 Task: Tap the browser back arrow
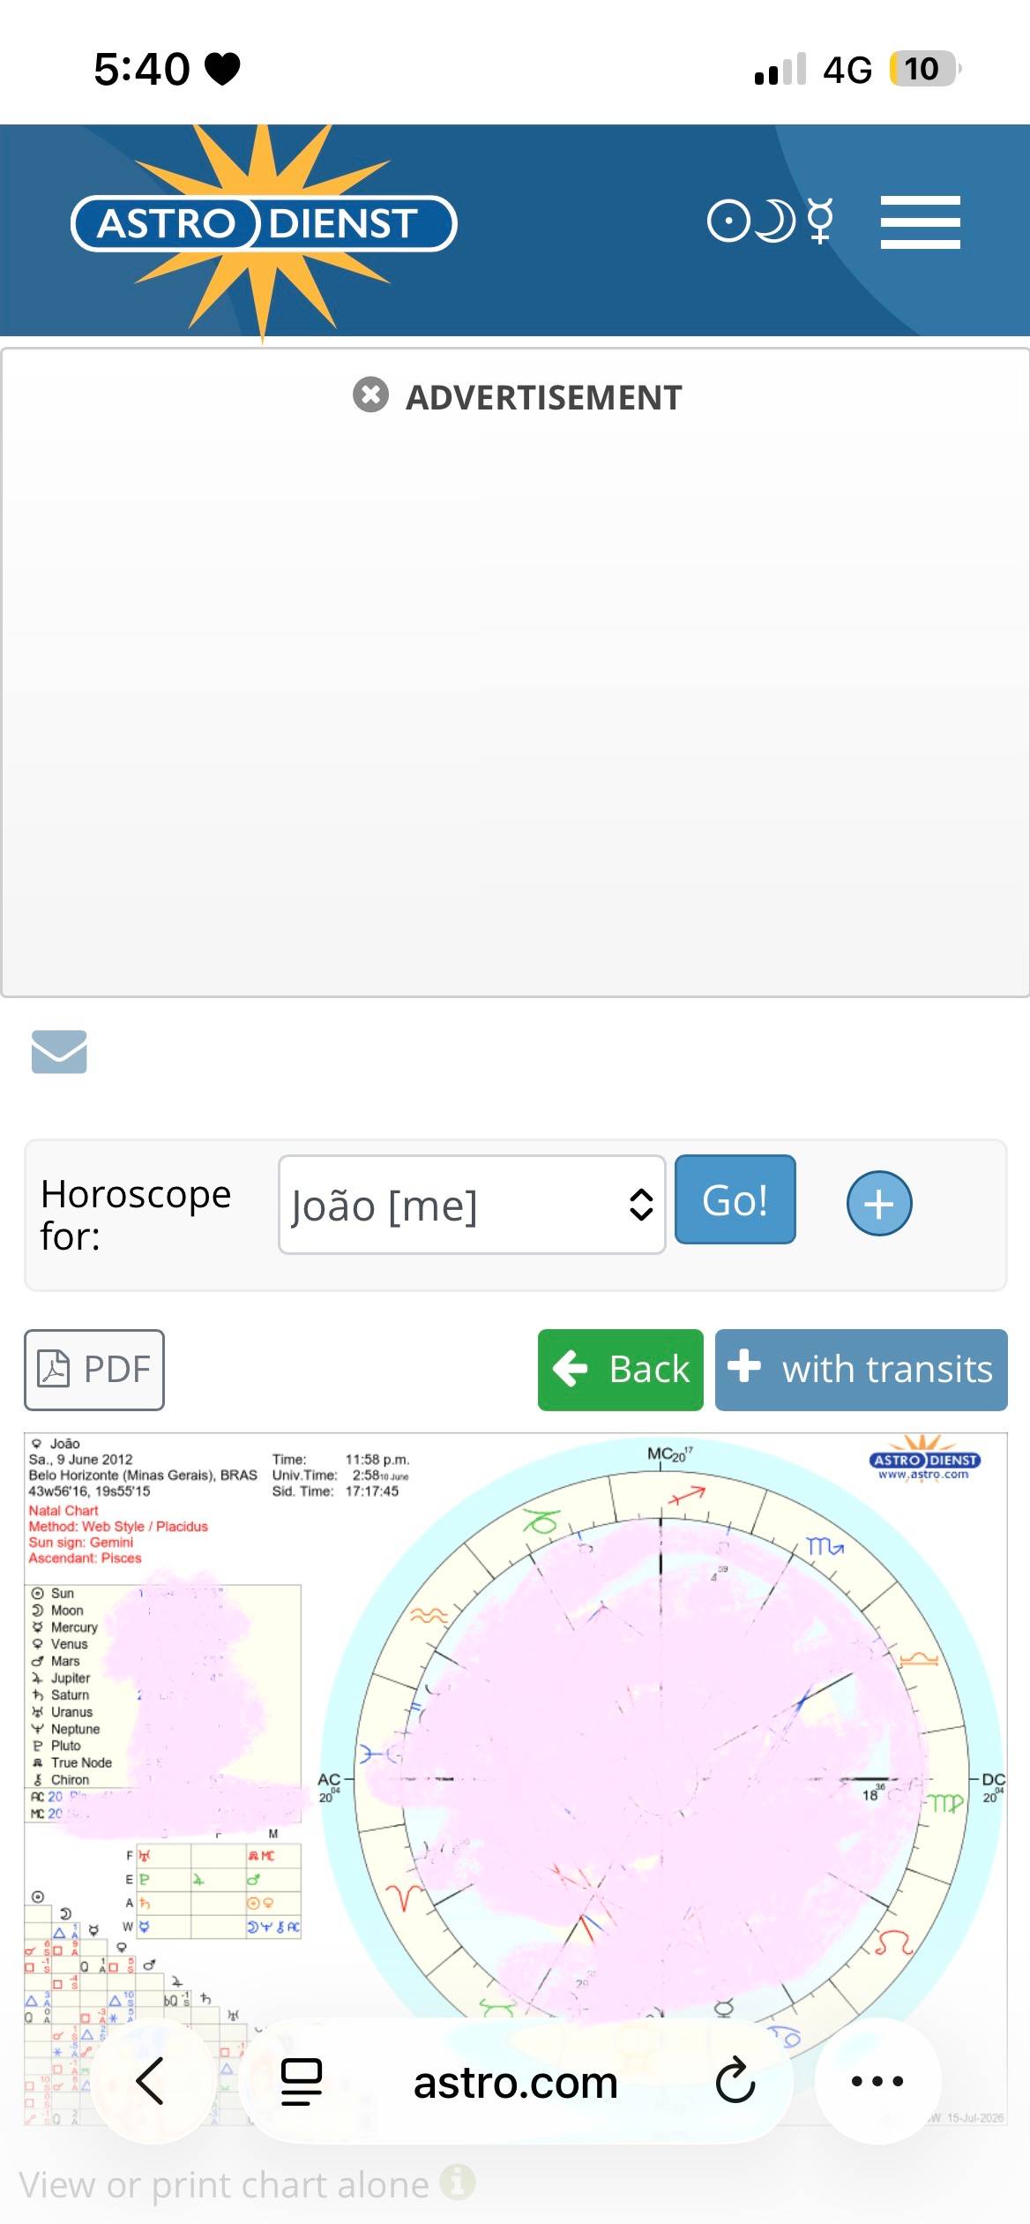pyautogui.click(x=152, y=2080)
